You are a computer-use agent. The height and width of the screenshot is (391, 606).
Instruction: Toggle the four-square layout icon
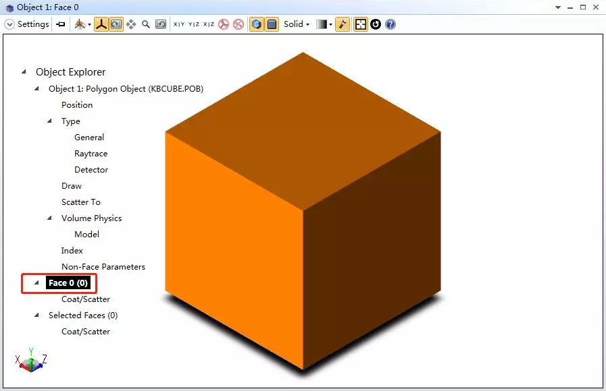point(360,24)
